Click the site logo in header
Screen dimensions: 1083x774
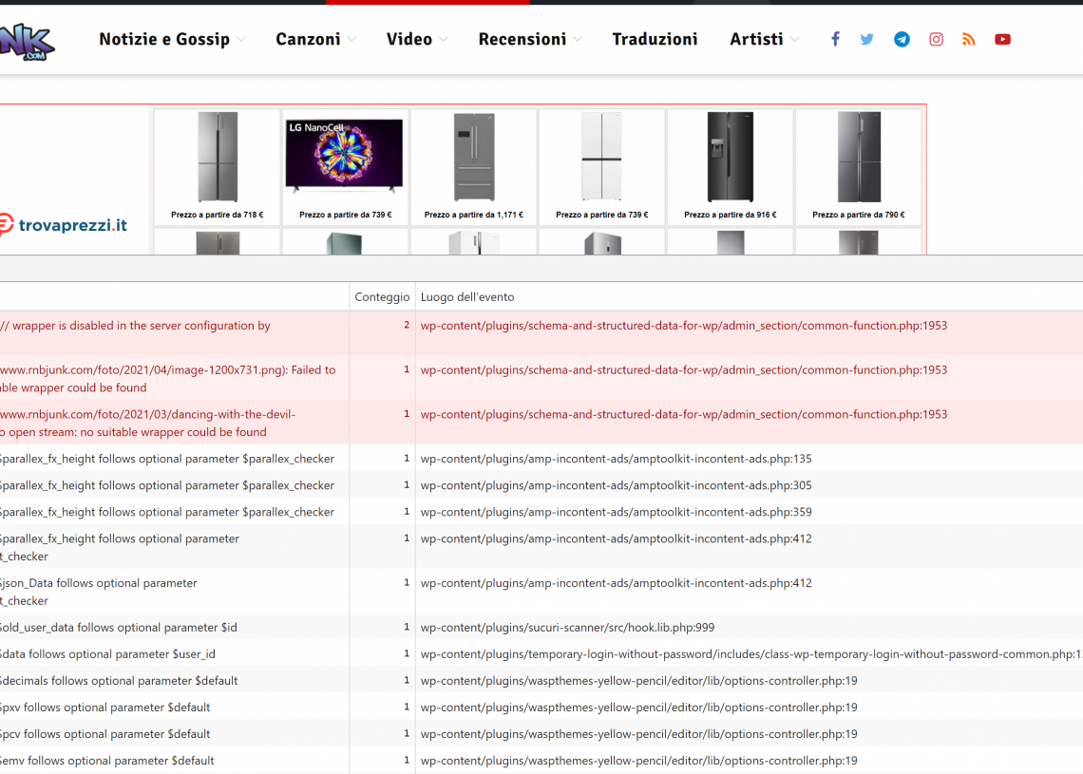pyautogui.click(x=27, y=42)
